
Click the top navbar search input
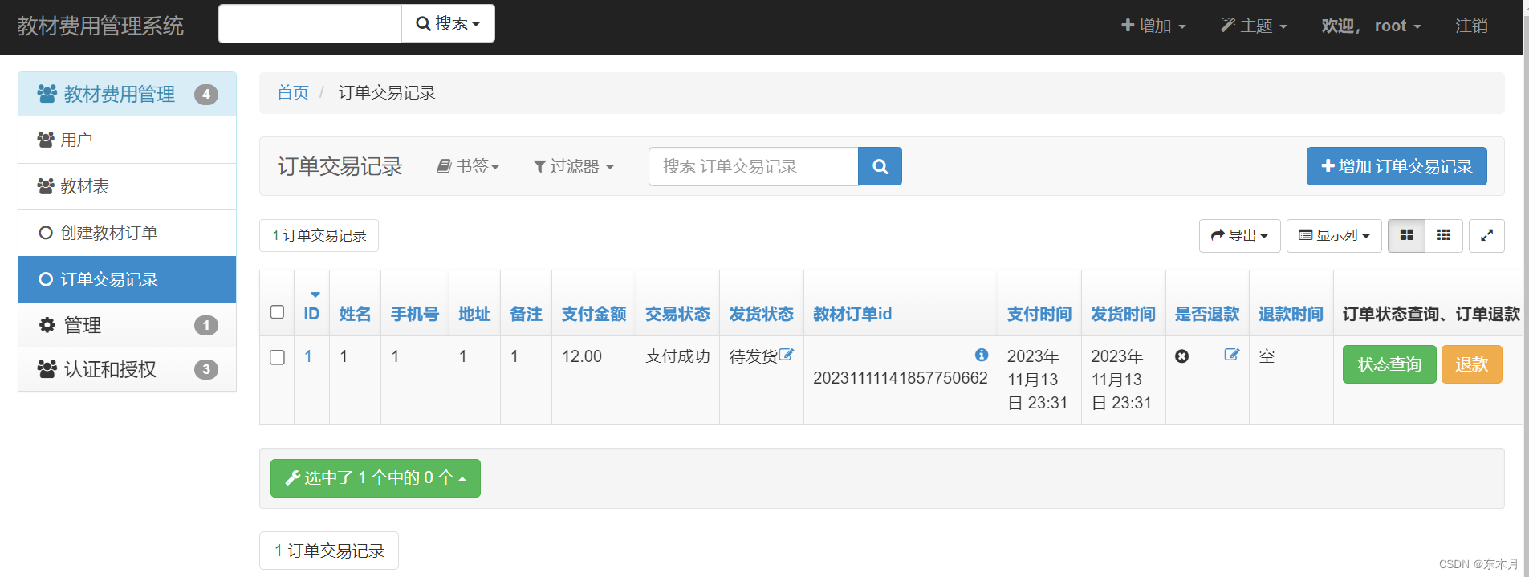coord(310,23)
